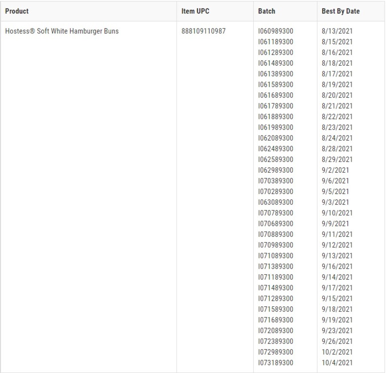
Task: Click batch code I072389300
Action: (x=276, y=341)
